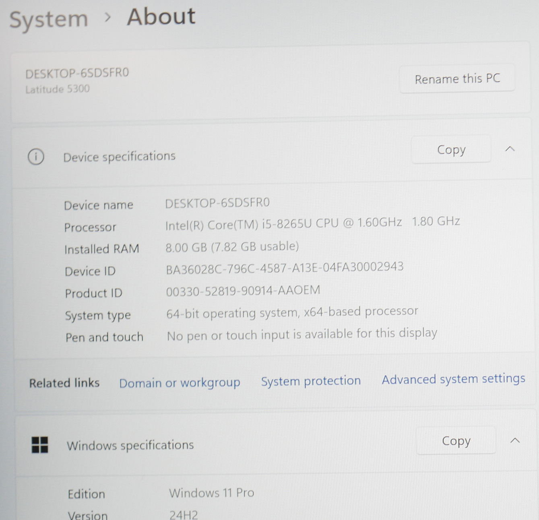Click the Pen and touch label
This screenshot has width=539, height=520.
point(104,337)
